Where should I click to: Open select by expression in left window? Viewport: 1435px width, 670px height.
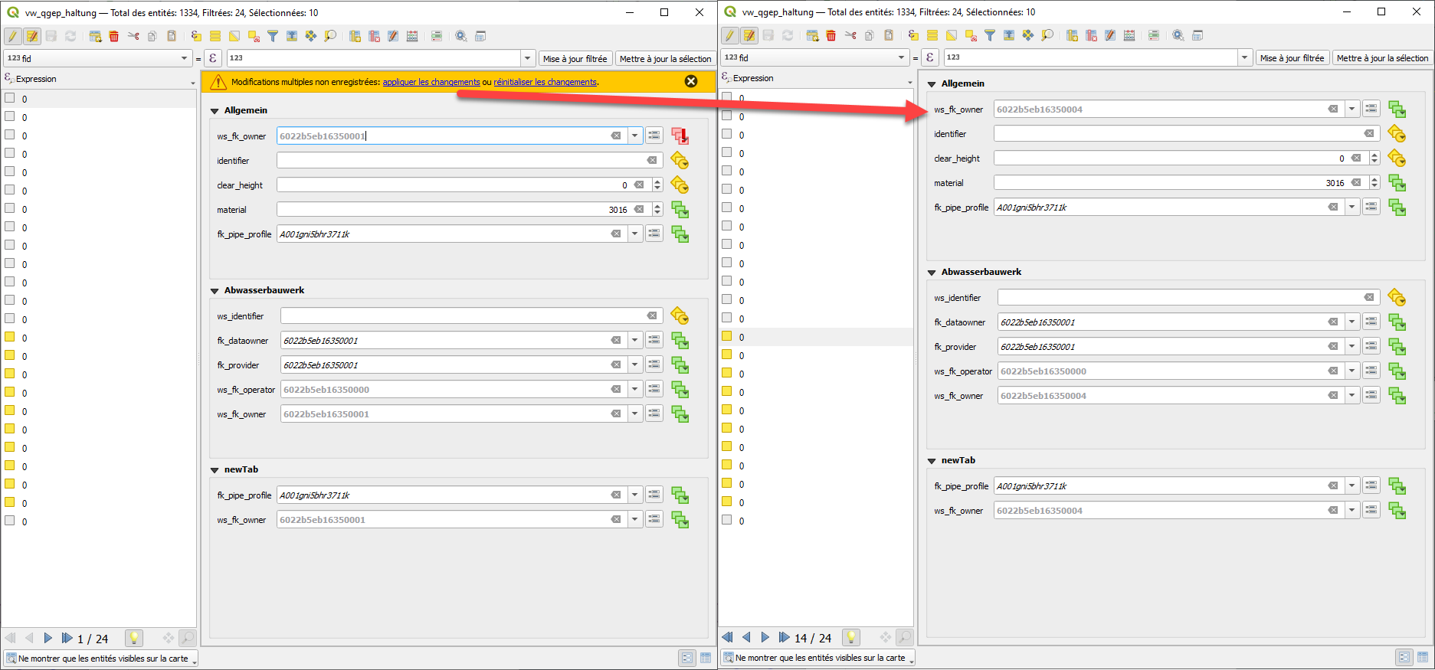(196, 36)
